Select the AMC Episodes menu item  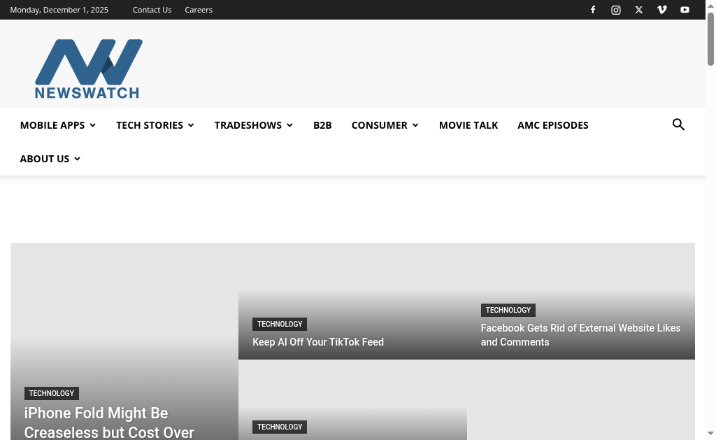pos(553,125)
